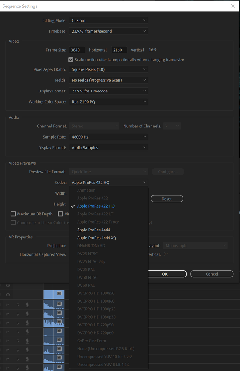Select Apple ProRes 422 Proxy in list
Viewport: 240px width, 371px height.
(109, 222)
